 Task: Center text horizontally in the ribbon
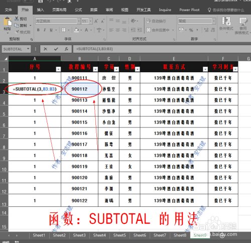tap(117, 30)
